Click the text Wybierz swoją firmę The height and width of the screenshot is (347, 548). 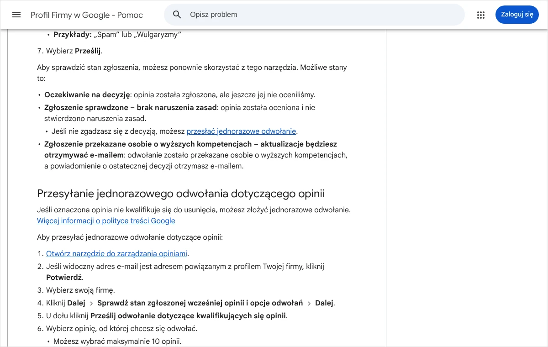pos(80,290)
